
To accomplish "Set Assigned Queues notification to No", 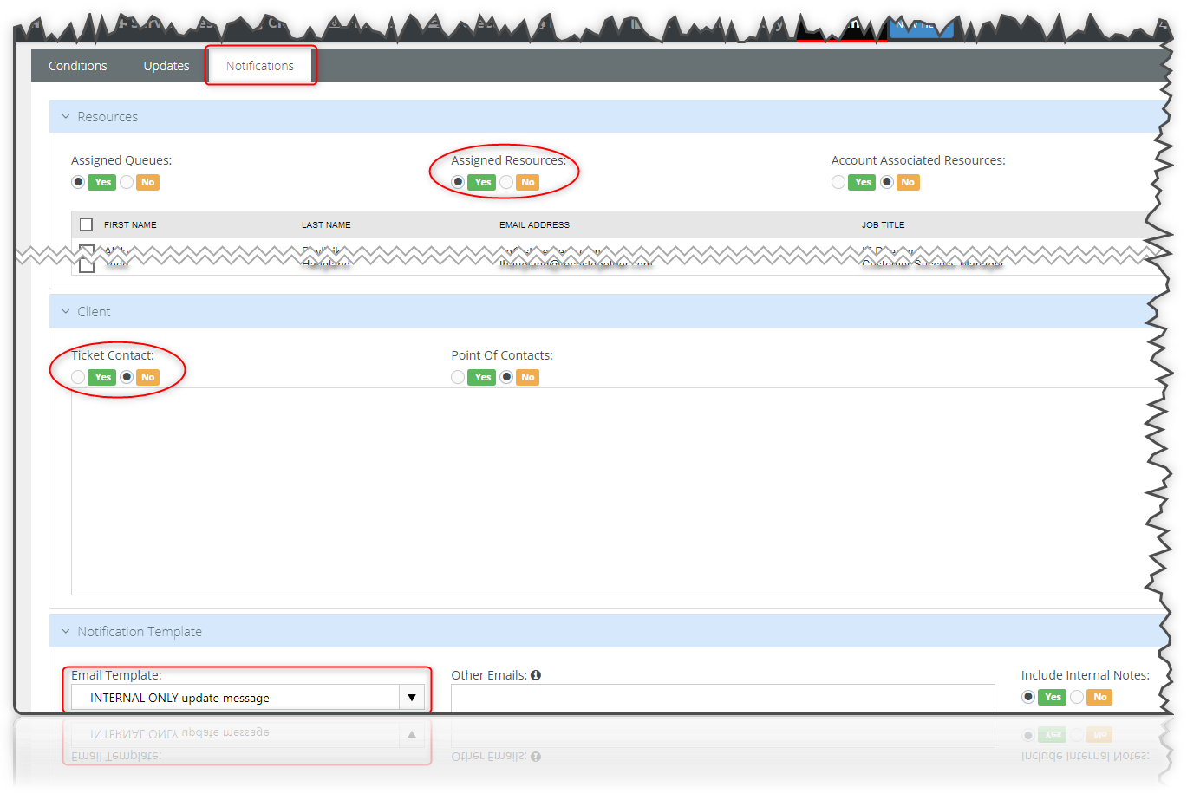I will [x=126, y=182].
